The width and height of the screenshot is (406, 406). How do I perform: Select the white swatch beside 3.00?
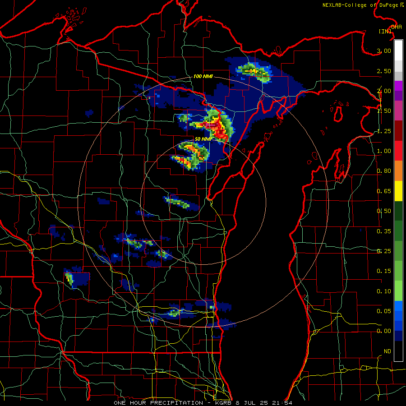point(398,51)
